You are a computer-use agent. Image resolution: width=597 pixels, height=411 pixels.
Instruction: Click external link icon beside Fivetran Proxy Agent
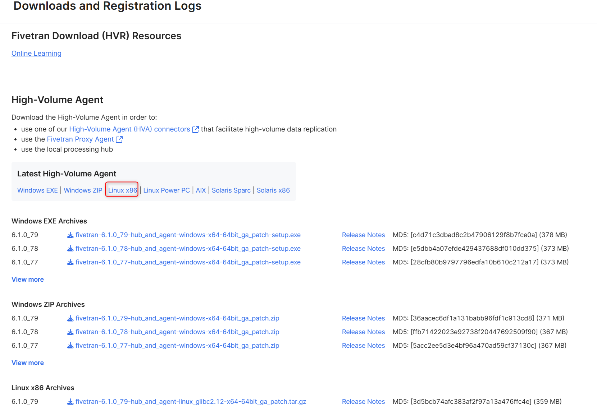point(119,139)
